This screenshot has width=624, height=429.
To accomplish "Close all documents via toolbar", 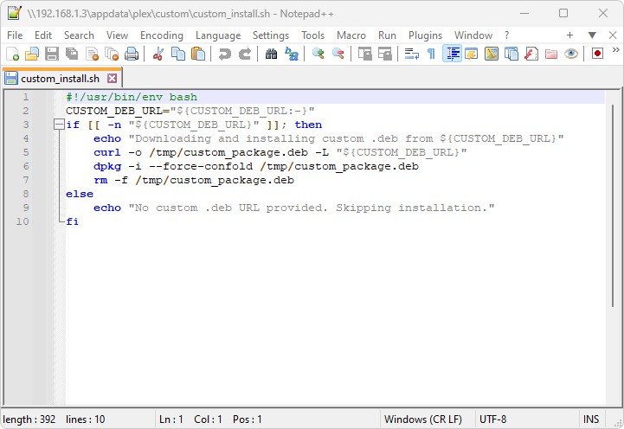I will (112, 54).
